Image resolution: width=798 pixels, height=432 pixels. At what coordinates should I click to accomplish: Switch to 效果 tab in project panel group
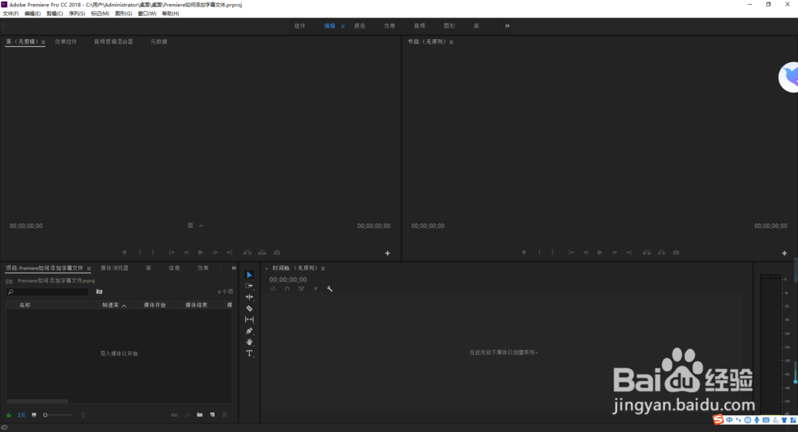coord(203,268)
